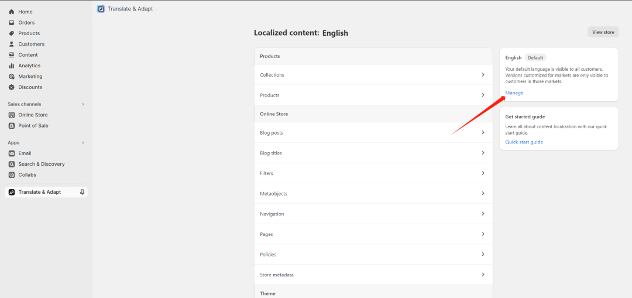
Task: Select the Policies list row label
Action: [x=268, y=255]
